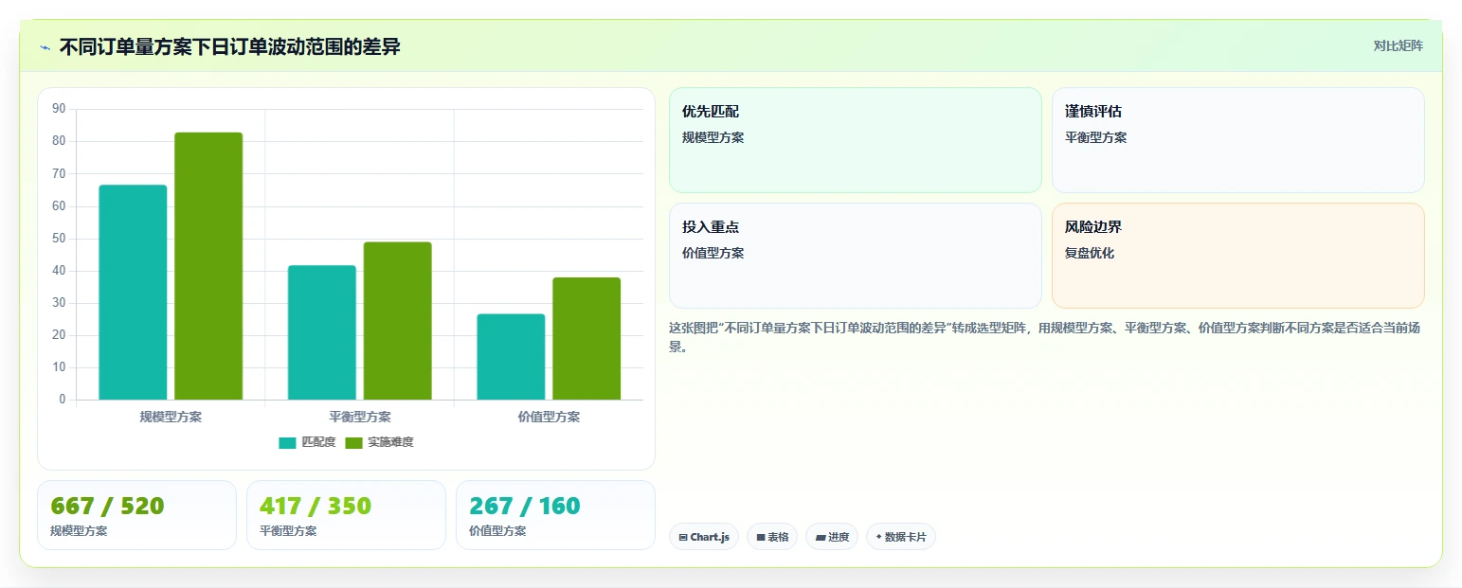Click the y-axis value 50
This screenshot has width=1462, height=588.
coord(59,239)
